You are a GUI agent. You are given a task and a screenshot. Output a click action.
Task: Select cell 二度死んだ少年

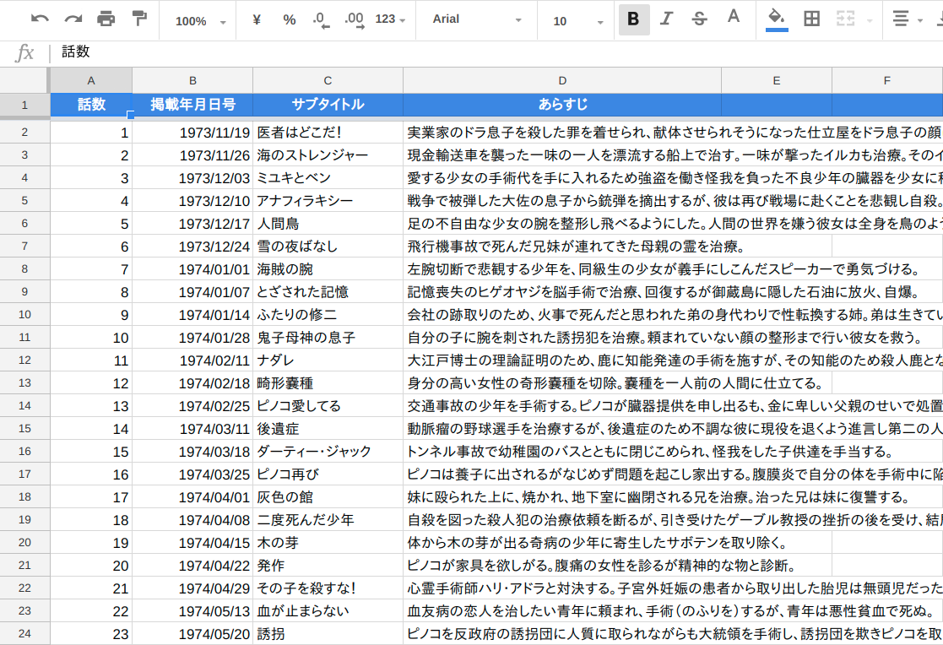click(x=328, y=520)
